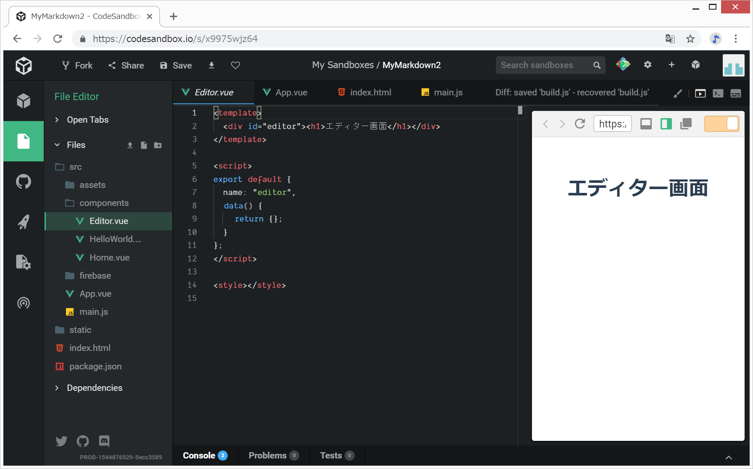Open the GitHub panel in sidebar

[x=24, y=182]
